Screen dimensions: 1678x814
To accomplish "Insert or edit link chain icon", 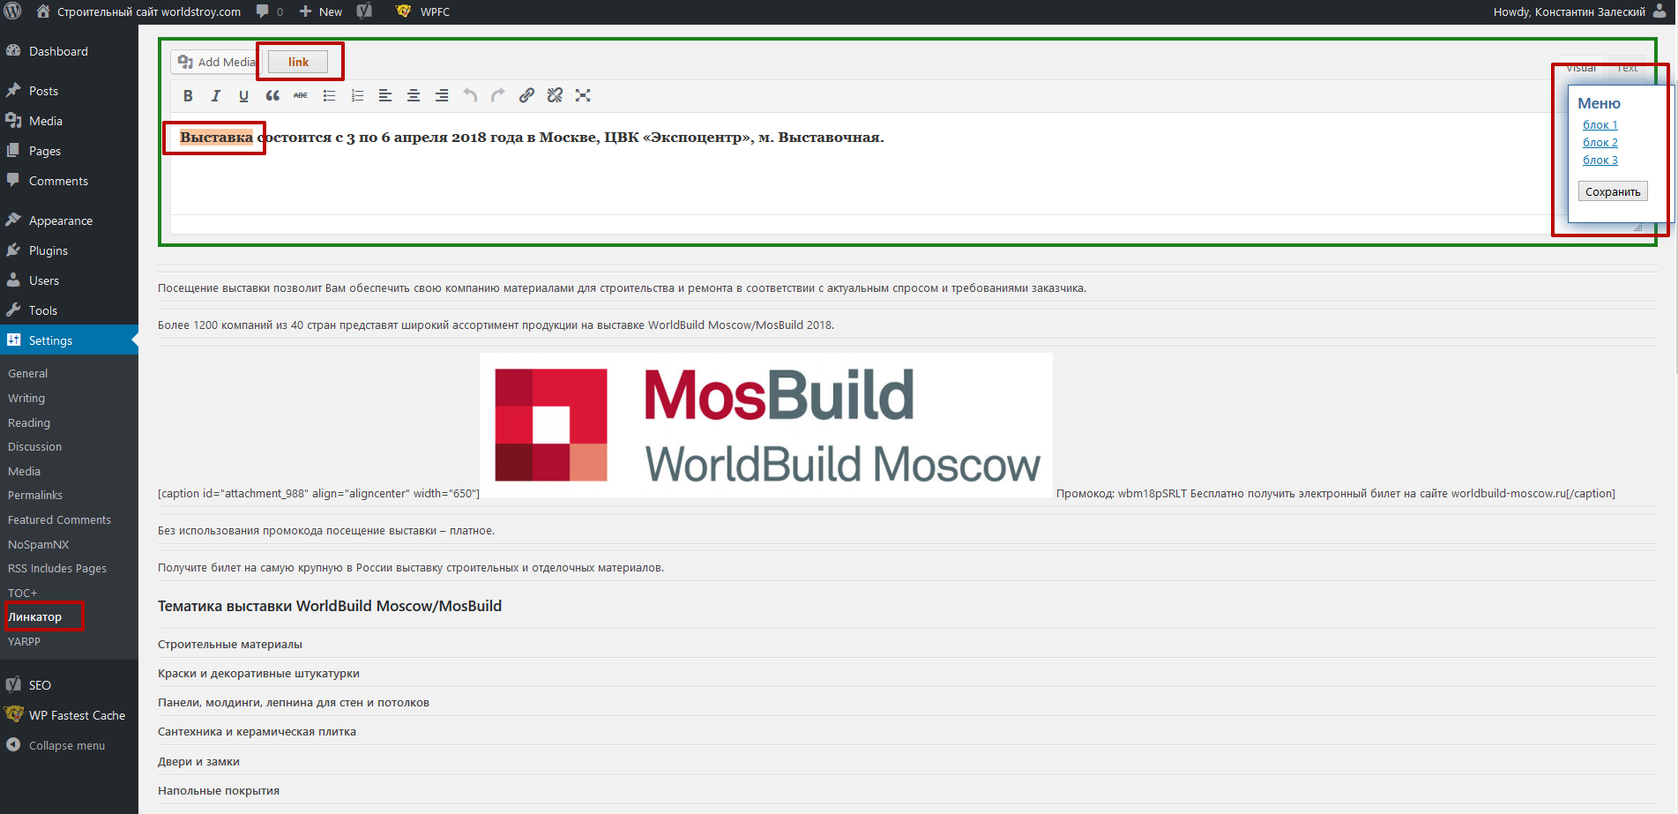I will pos(526,95).
